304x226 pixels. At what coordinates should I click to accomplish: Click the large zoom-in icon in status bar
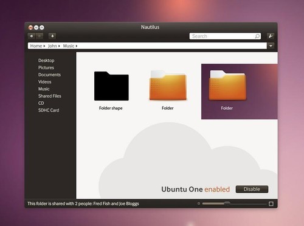[x=271, y=204]
